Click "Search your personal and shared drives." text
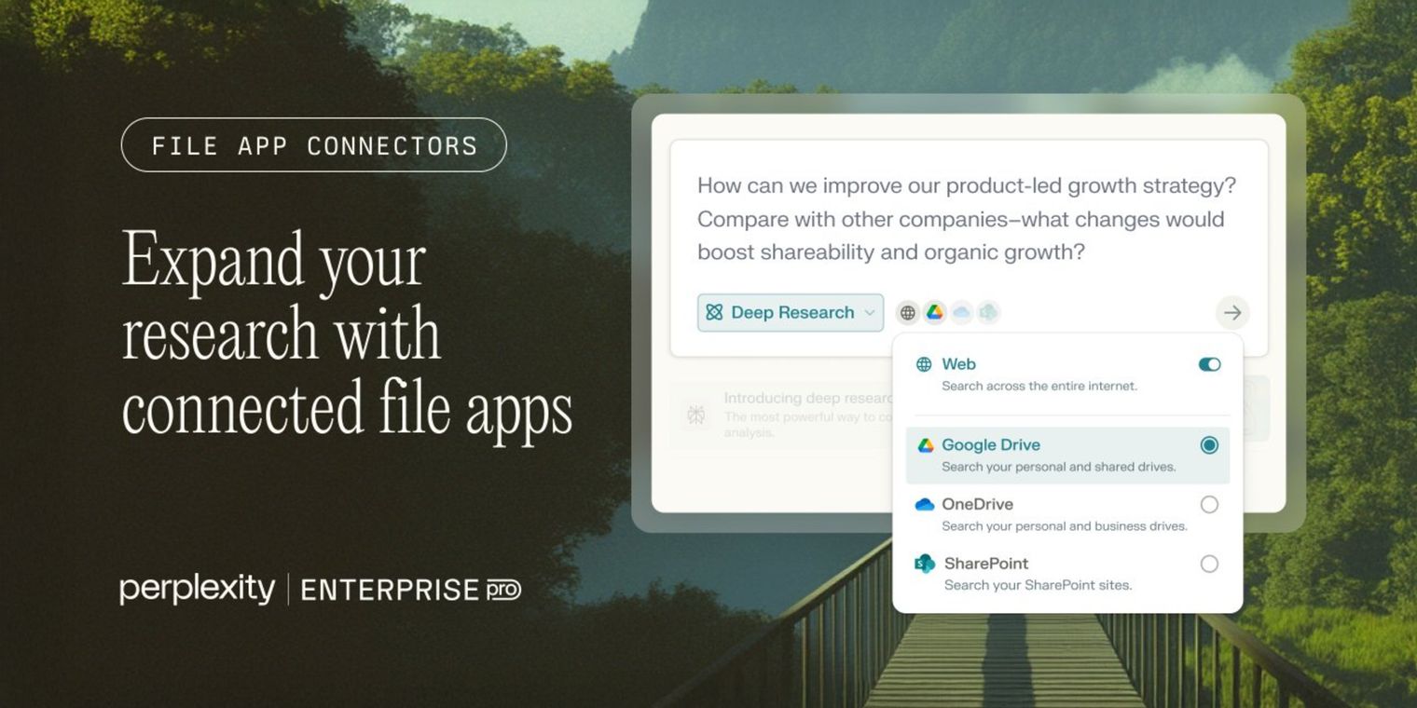Viewport: 1417px width, 708px height. 1059,467
